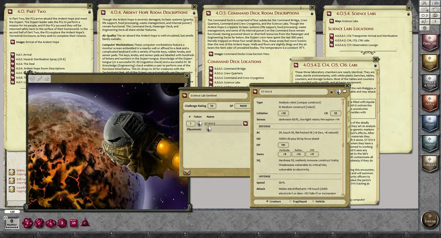This screenshot has width=441, height=238.
Task: Open the combat tracker crossed-swords icon
Action: tap(424, 3)
